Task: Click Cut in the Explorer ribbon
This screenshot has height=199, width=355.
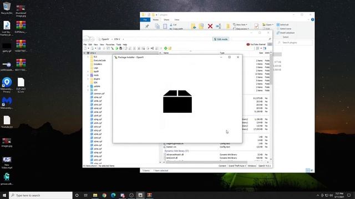Action: [x=173, y=25]
